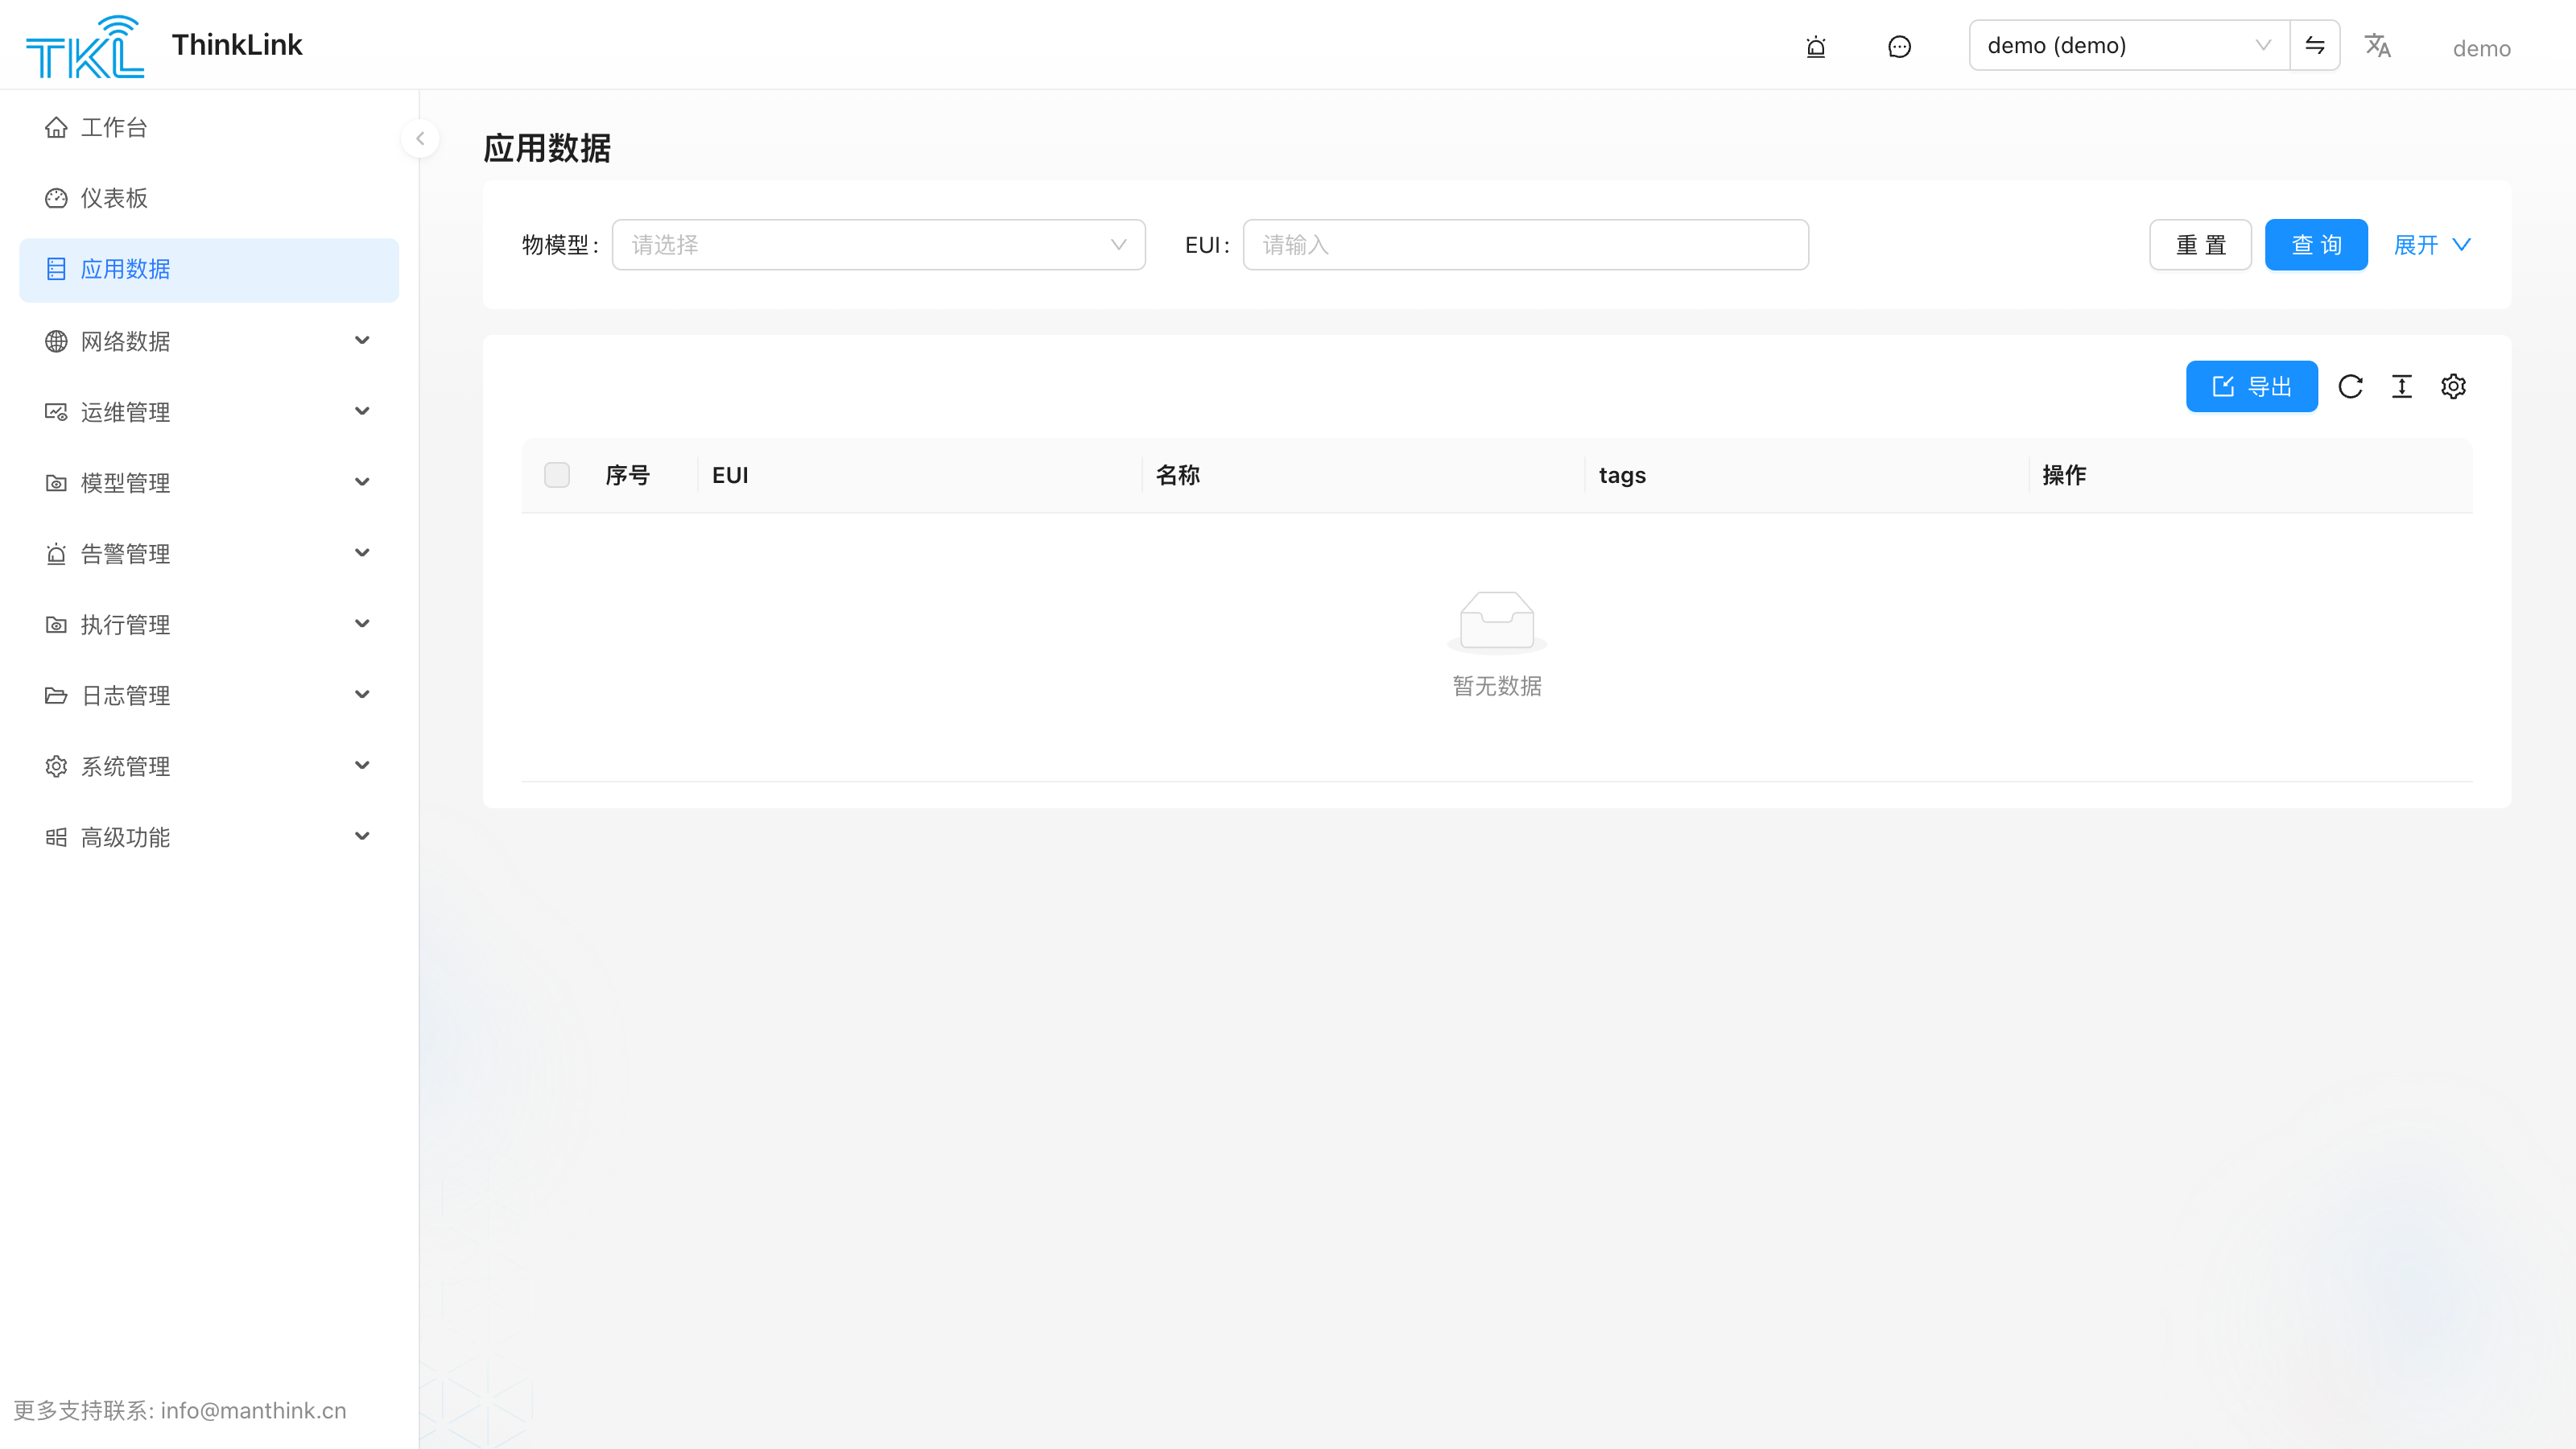
Task: Toggle the select-all checkbox in table header
Action: [x=557, y=475]
